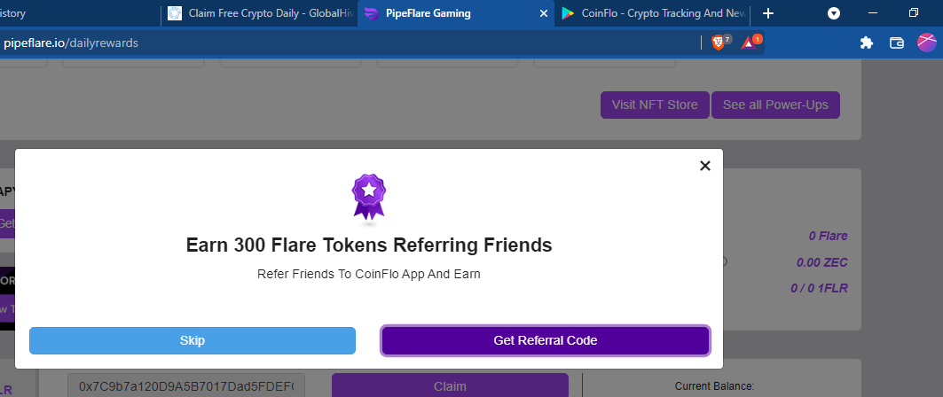
Task: Open the Visit NFT Store button
Action: (x=655, y=105)
